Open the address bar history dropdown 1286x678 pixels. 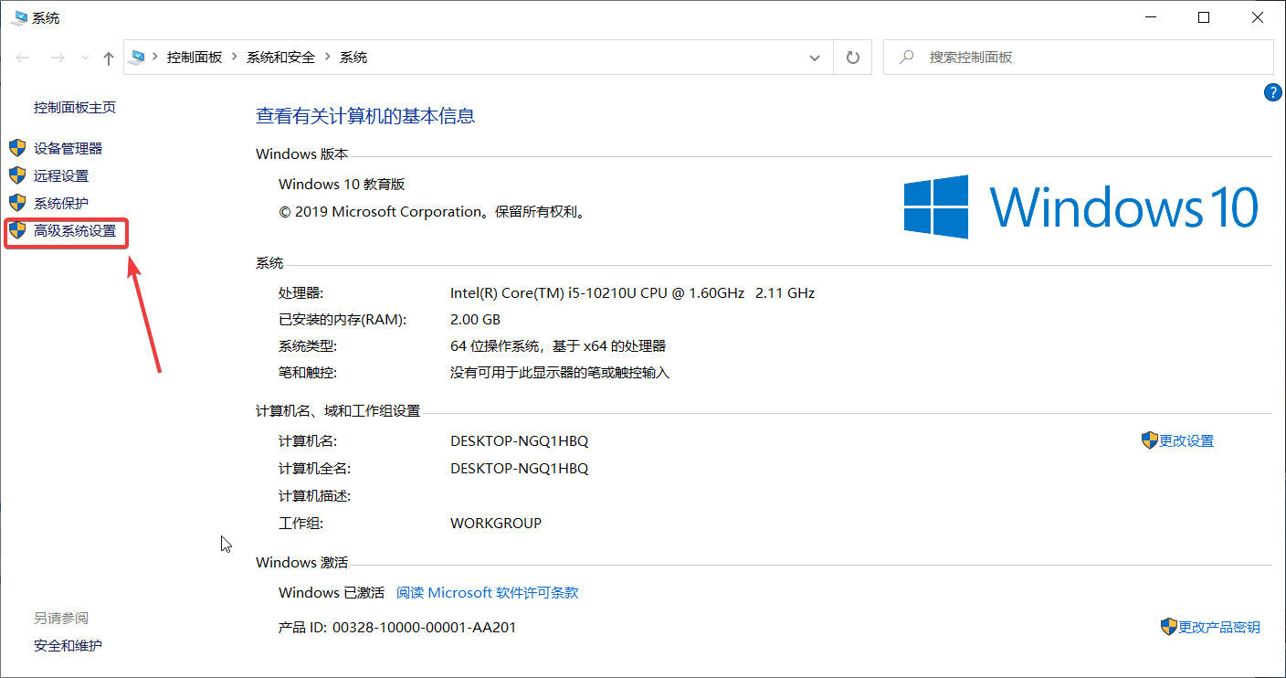(x=815, y=58)
